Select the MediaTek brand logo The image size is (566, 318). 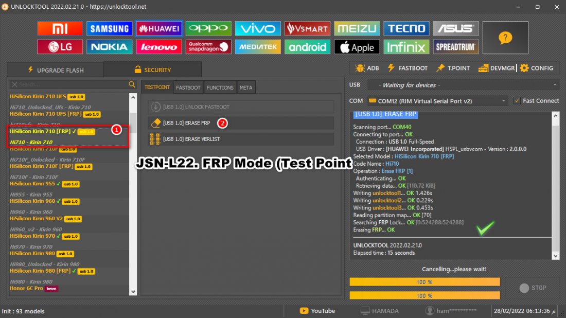pos(258,47)
